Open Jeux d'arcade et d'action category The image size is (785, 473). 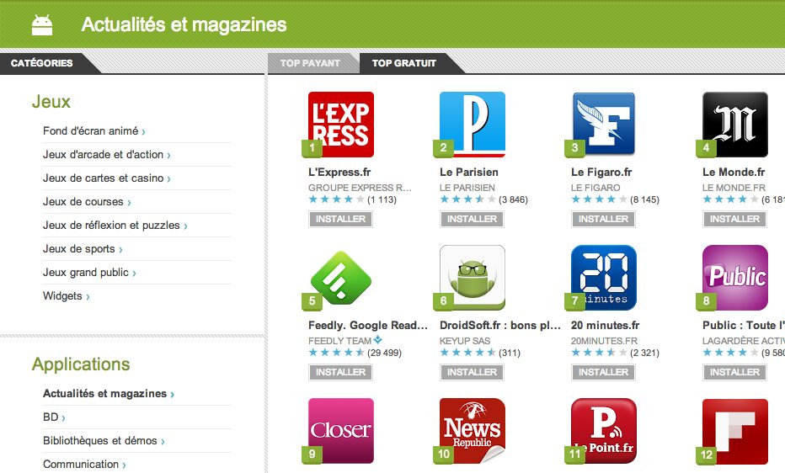104,155
